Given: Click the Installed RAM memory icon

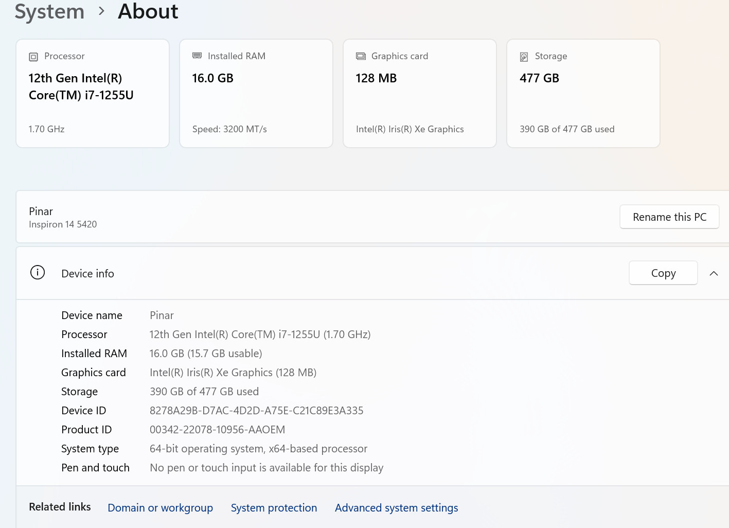Looking at the screenshot, I should coord(197,56).
